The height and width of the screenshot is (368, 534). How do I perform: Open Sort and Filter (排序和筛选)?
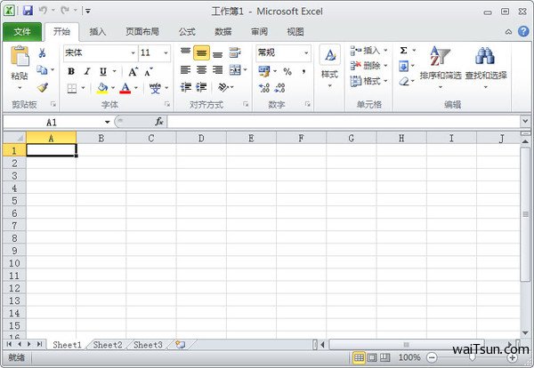pyautogui.click(x=440, y=64)
